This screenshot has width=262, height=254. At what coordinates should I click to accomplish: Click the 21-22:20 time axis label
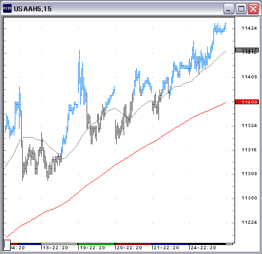[166, 248]
